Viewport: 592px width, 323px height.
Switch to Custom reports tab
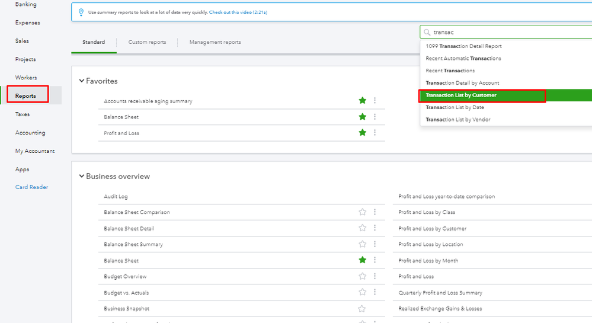pyautogui.click(x=147, y=42)
